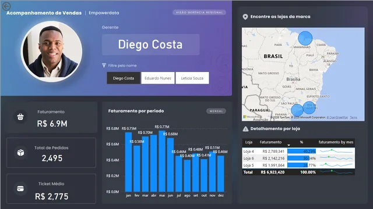The image size is (373, 209).
Task: Click the Diego Costa manager name card
Action: [x=151, y=45]
